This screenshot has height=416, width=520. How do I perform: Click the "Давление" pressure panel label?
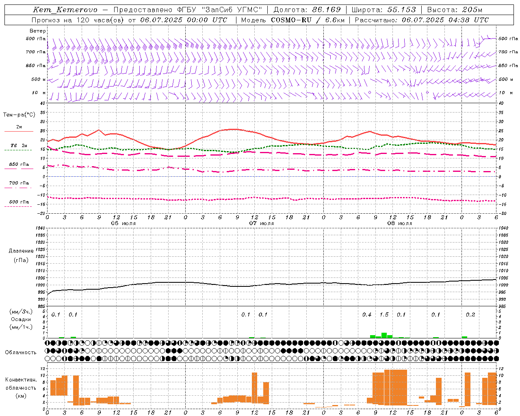[x=21, y=251]
